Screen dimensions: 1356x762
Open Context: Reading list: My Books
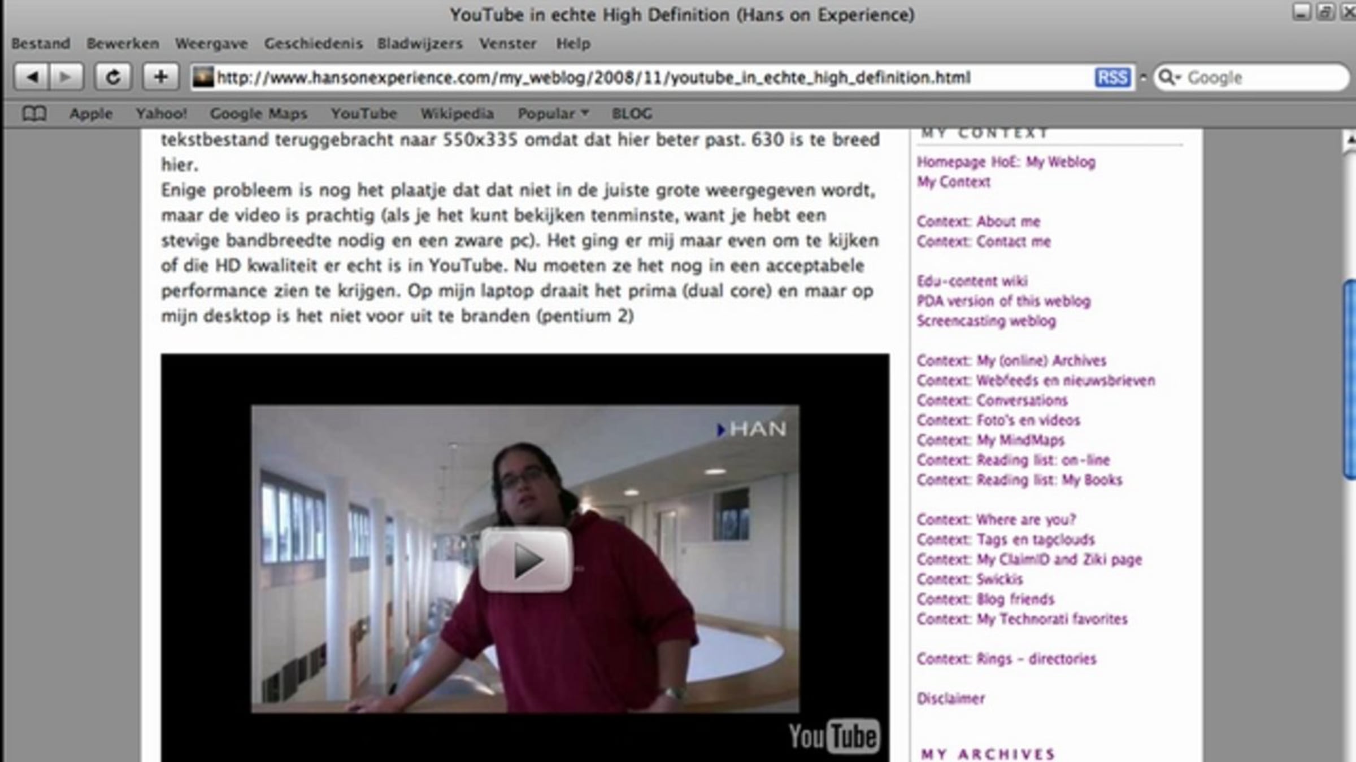(x=1019, y=480)
